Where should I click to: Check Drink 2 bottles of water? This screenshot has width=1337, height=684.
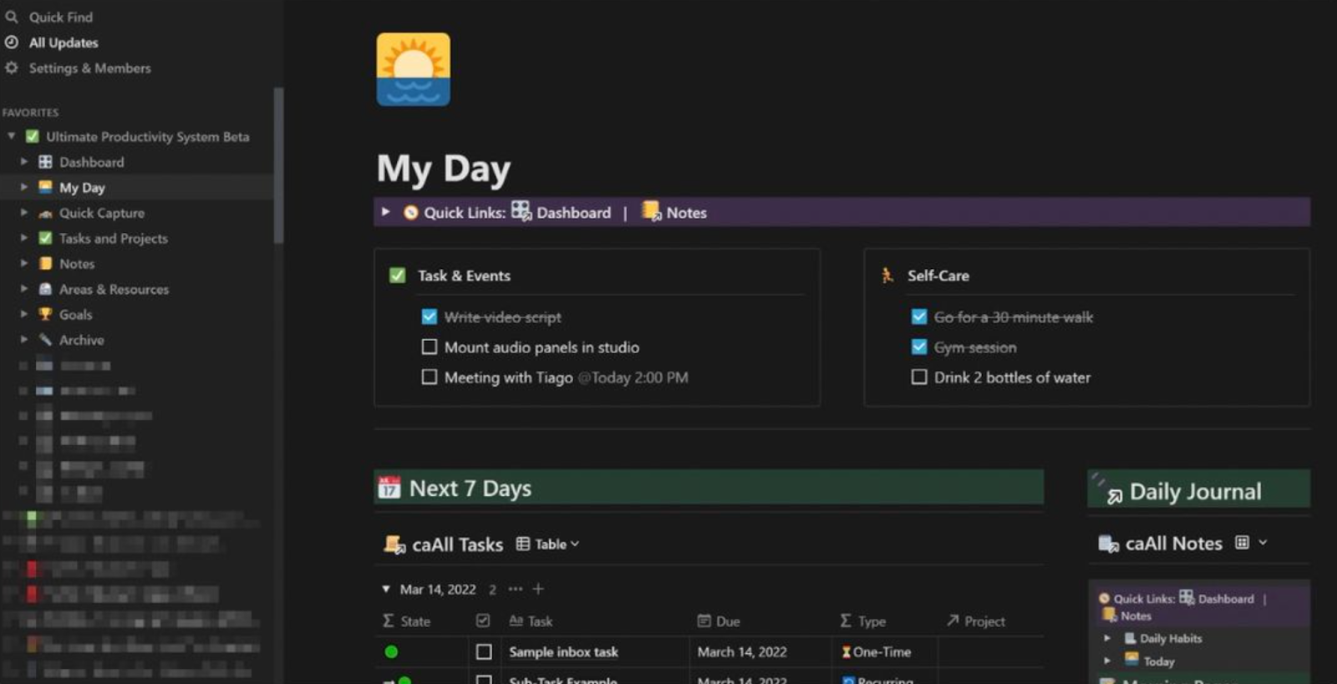919,377
